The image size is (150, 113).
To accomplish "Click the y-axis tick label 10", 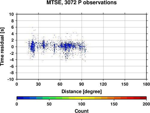I will 11,14.
